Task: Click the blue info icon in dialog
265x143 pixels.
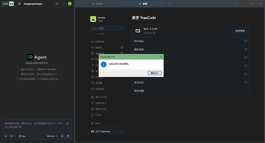Action: 104,64
